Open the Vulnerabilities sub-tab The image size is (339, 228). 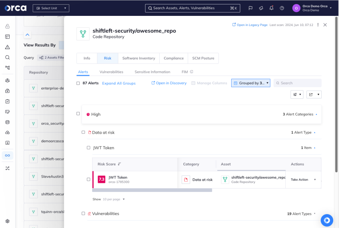click(x=111, y=72)
